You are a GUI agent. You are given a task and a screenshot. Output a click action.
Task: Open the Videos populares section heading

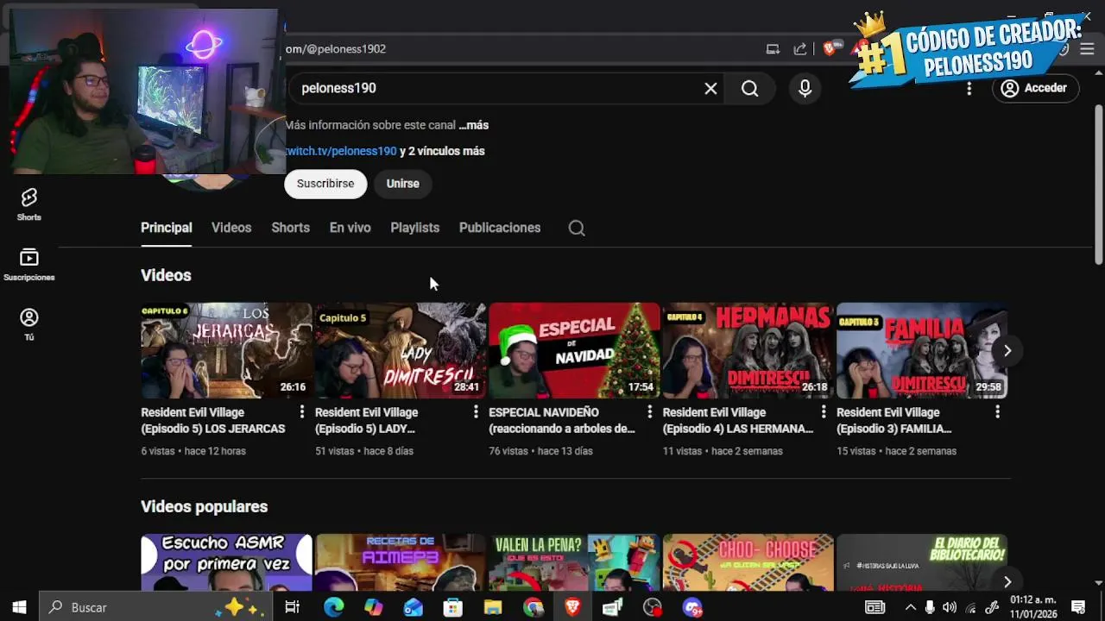pyautogui.click(x=204, y=506)
